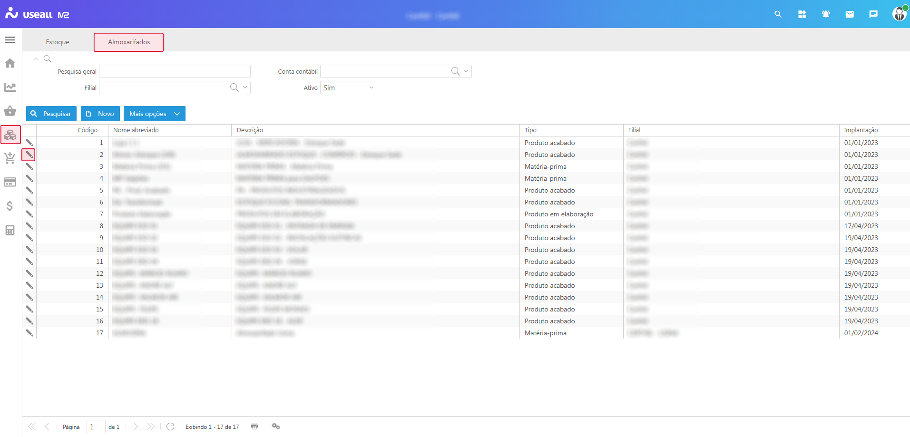Open the Filial dropdown arrow

(x=245, y=87)
